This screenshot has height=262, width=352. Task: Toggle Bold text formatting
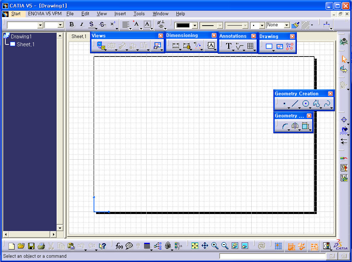pos(72,25)
